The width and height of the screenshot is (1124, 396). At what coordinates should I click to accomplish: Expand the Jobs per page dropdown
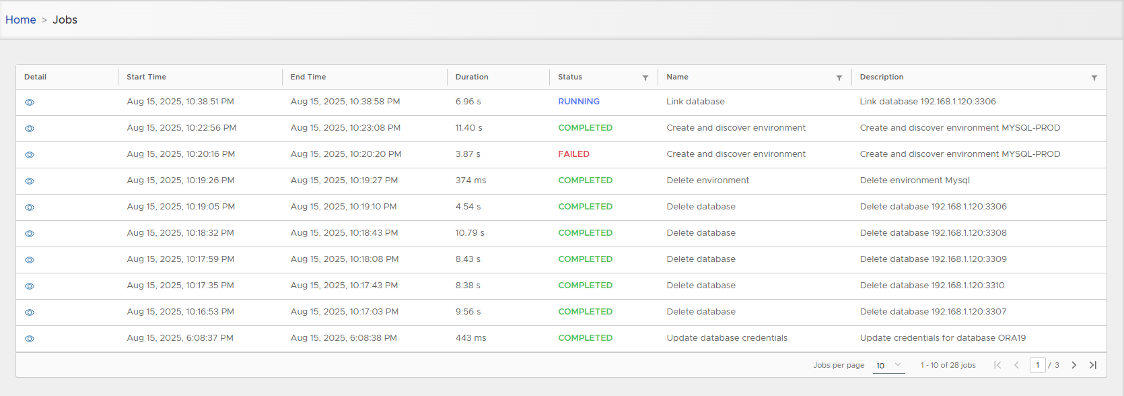(x=888, y=365)
